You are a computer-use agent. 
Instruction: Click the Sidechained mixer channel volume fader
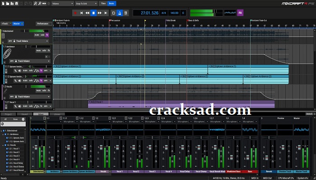pos(36,147)
